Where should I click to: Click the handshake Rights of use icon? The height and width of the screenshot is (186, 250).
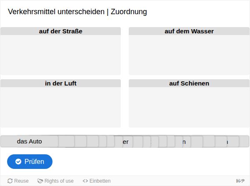(40, 181)
